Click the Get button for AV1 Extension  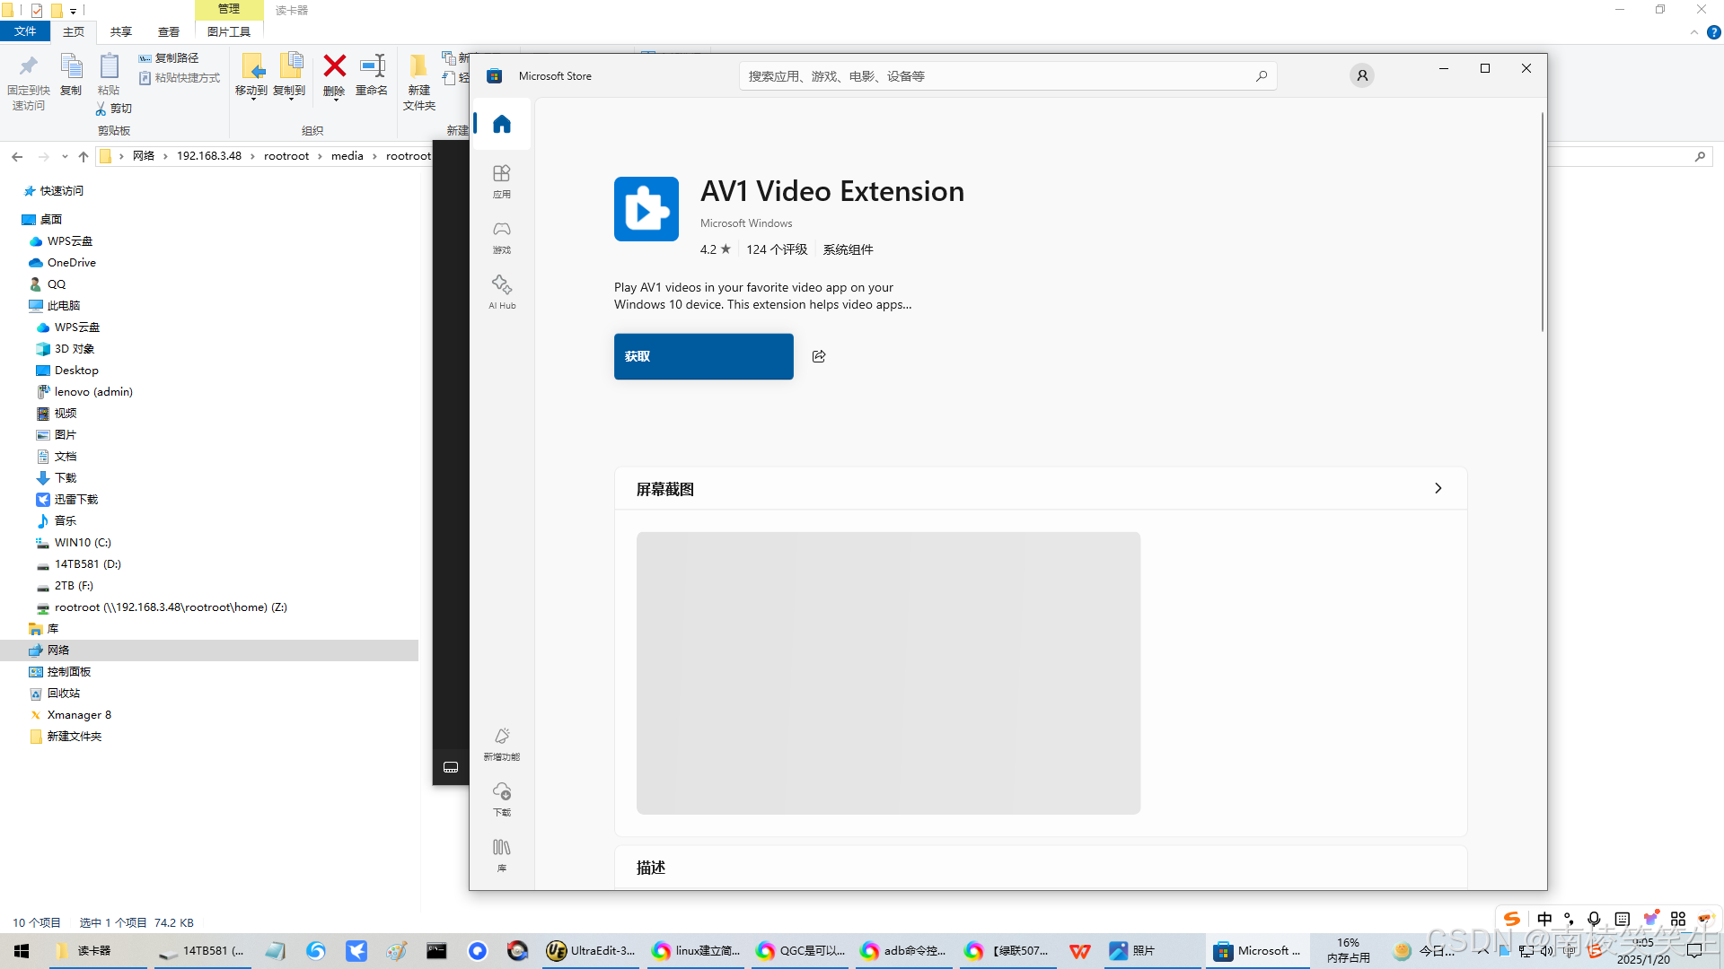(703, 356)
